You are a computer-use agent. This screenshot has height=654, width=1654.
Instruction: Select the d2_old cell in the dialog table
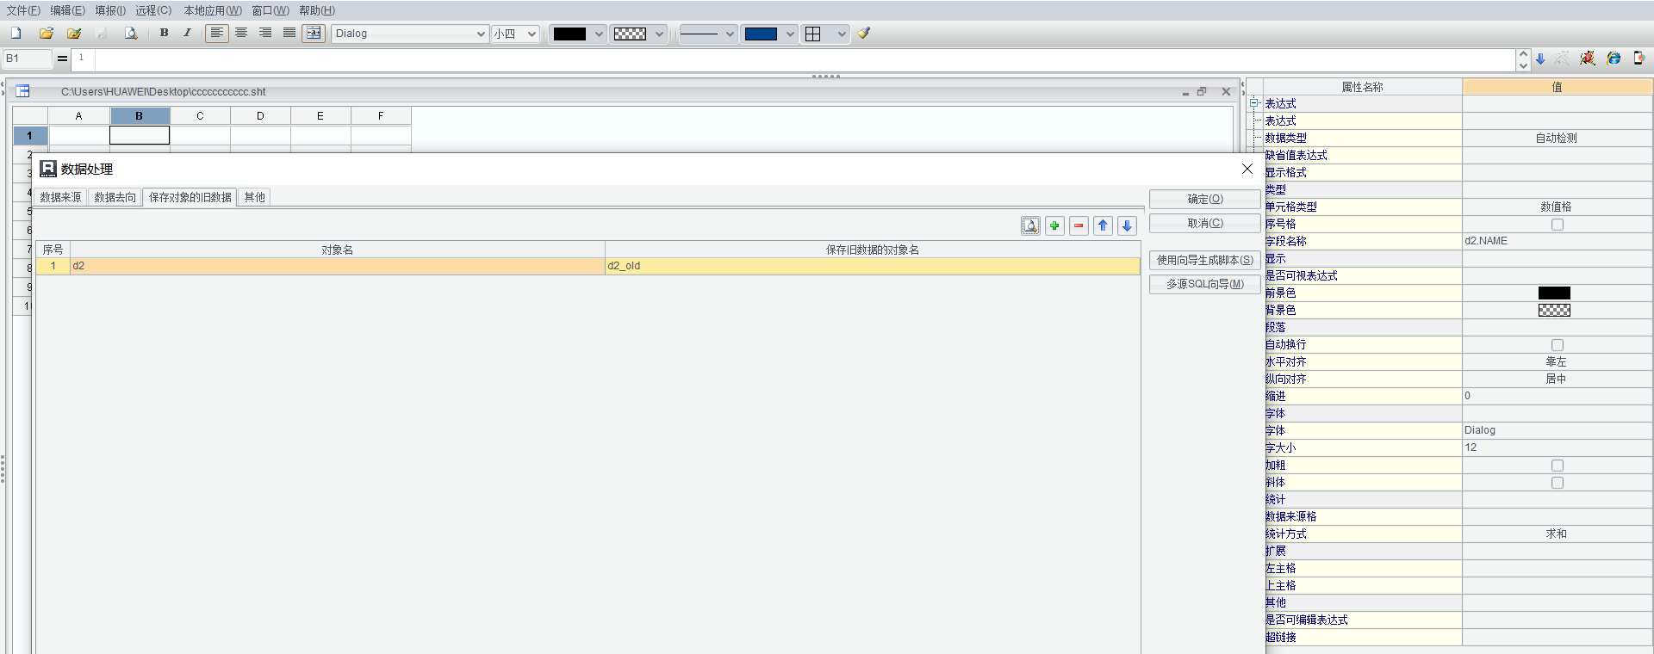(872, 266)
